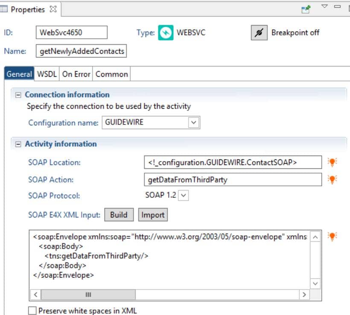Image resolution: width=350 pixels, height=315 pixels.
Task: Click the WEBSVC type icon
Action: click(166, 32)
